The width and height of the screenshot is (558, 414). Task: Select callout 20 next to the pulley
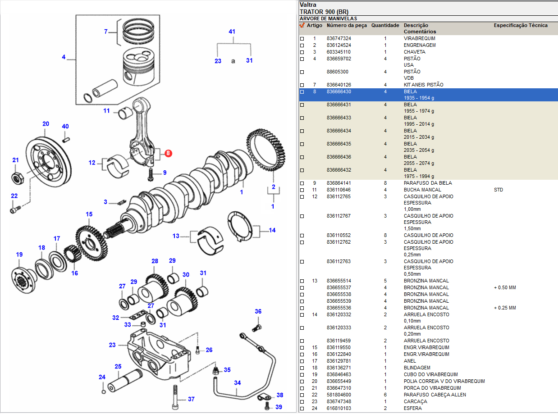46,124
